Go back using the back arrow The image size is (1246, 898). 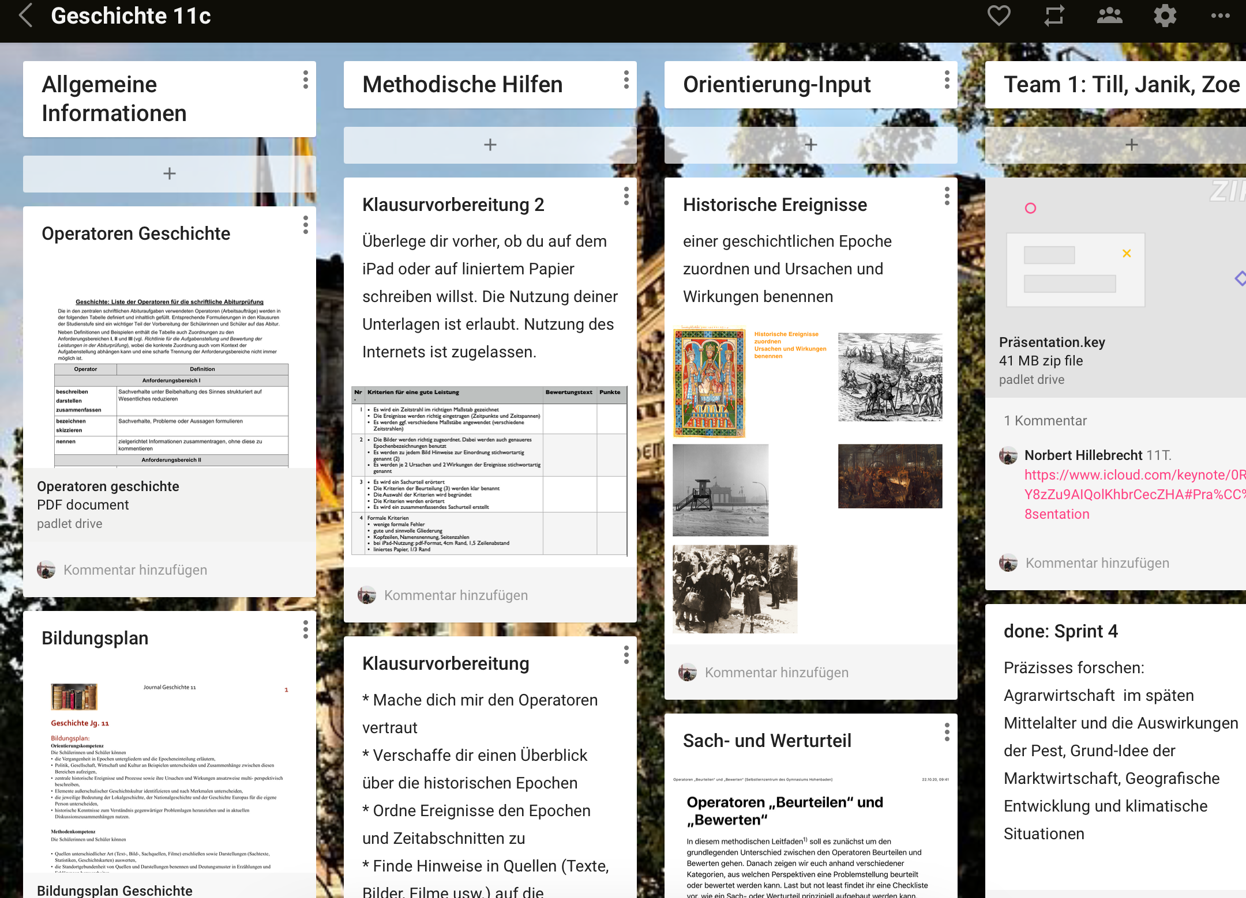tap(25, 16)
